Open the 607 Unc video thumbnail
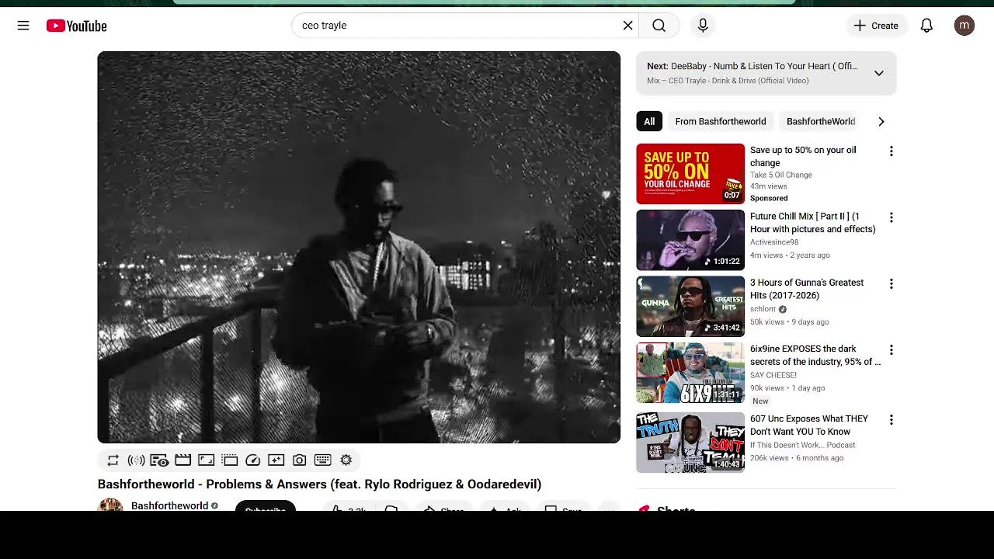Screen dimensions: 994x559 pyautogui.click(x=690, y=443)
